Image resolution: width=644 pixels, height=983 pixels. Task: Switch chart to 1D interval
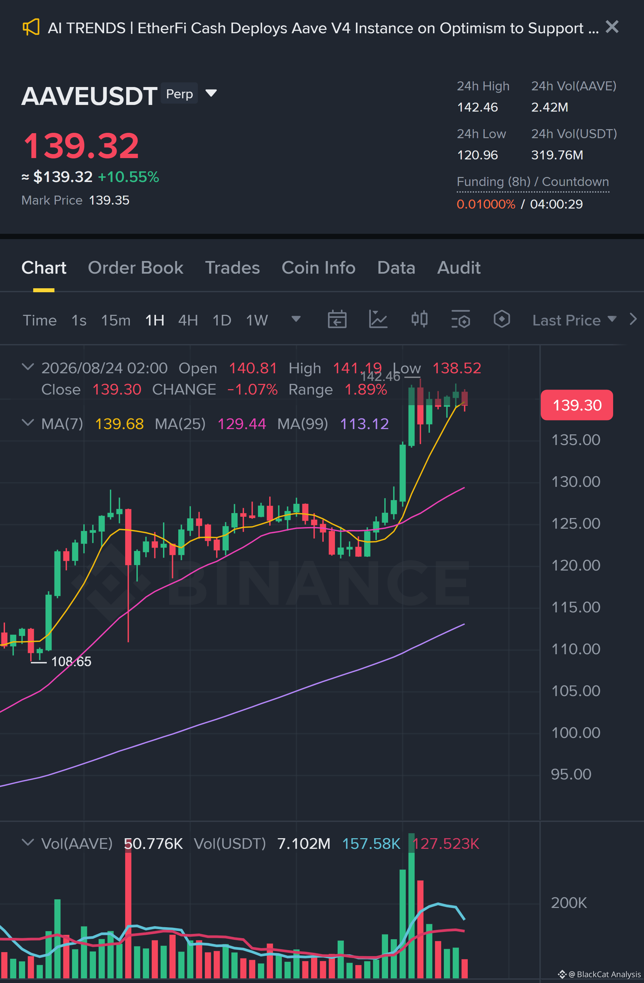point(222,320)
